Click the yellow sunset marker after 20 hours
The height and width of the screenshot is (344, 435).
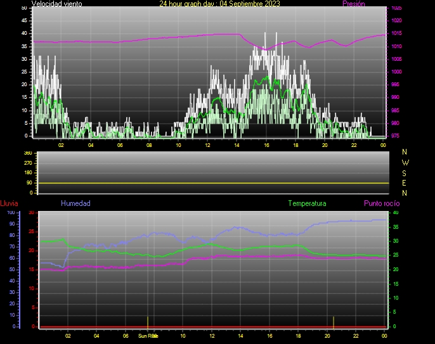(334, 322)
